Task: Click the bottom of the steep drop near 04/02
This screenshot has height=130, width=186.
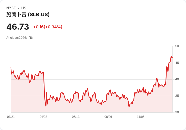Action: click(x=46, y=106)
